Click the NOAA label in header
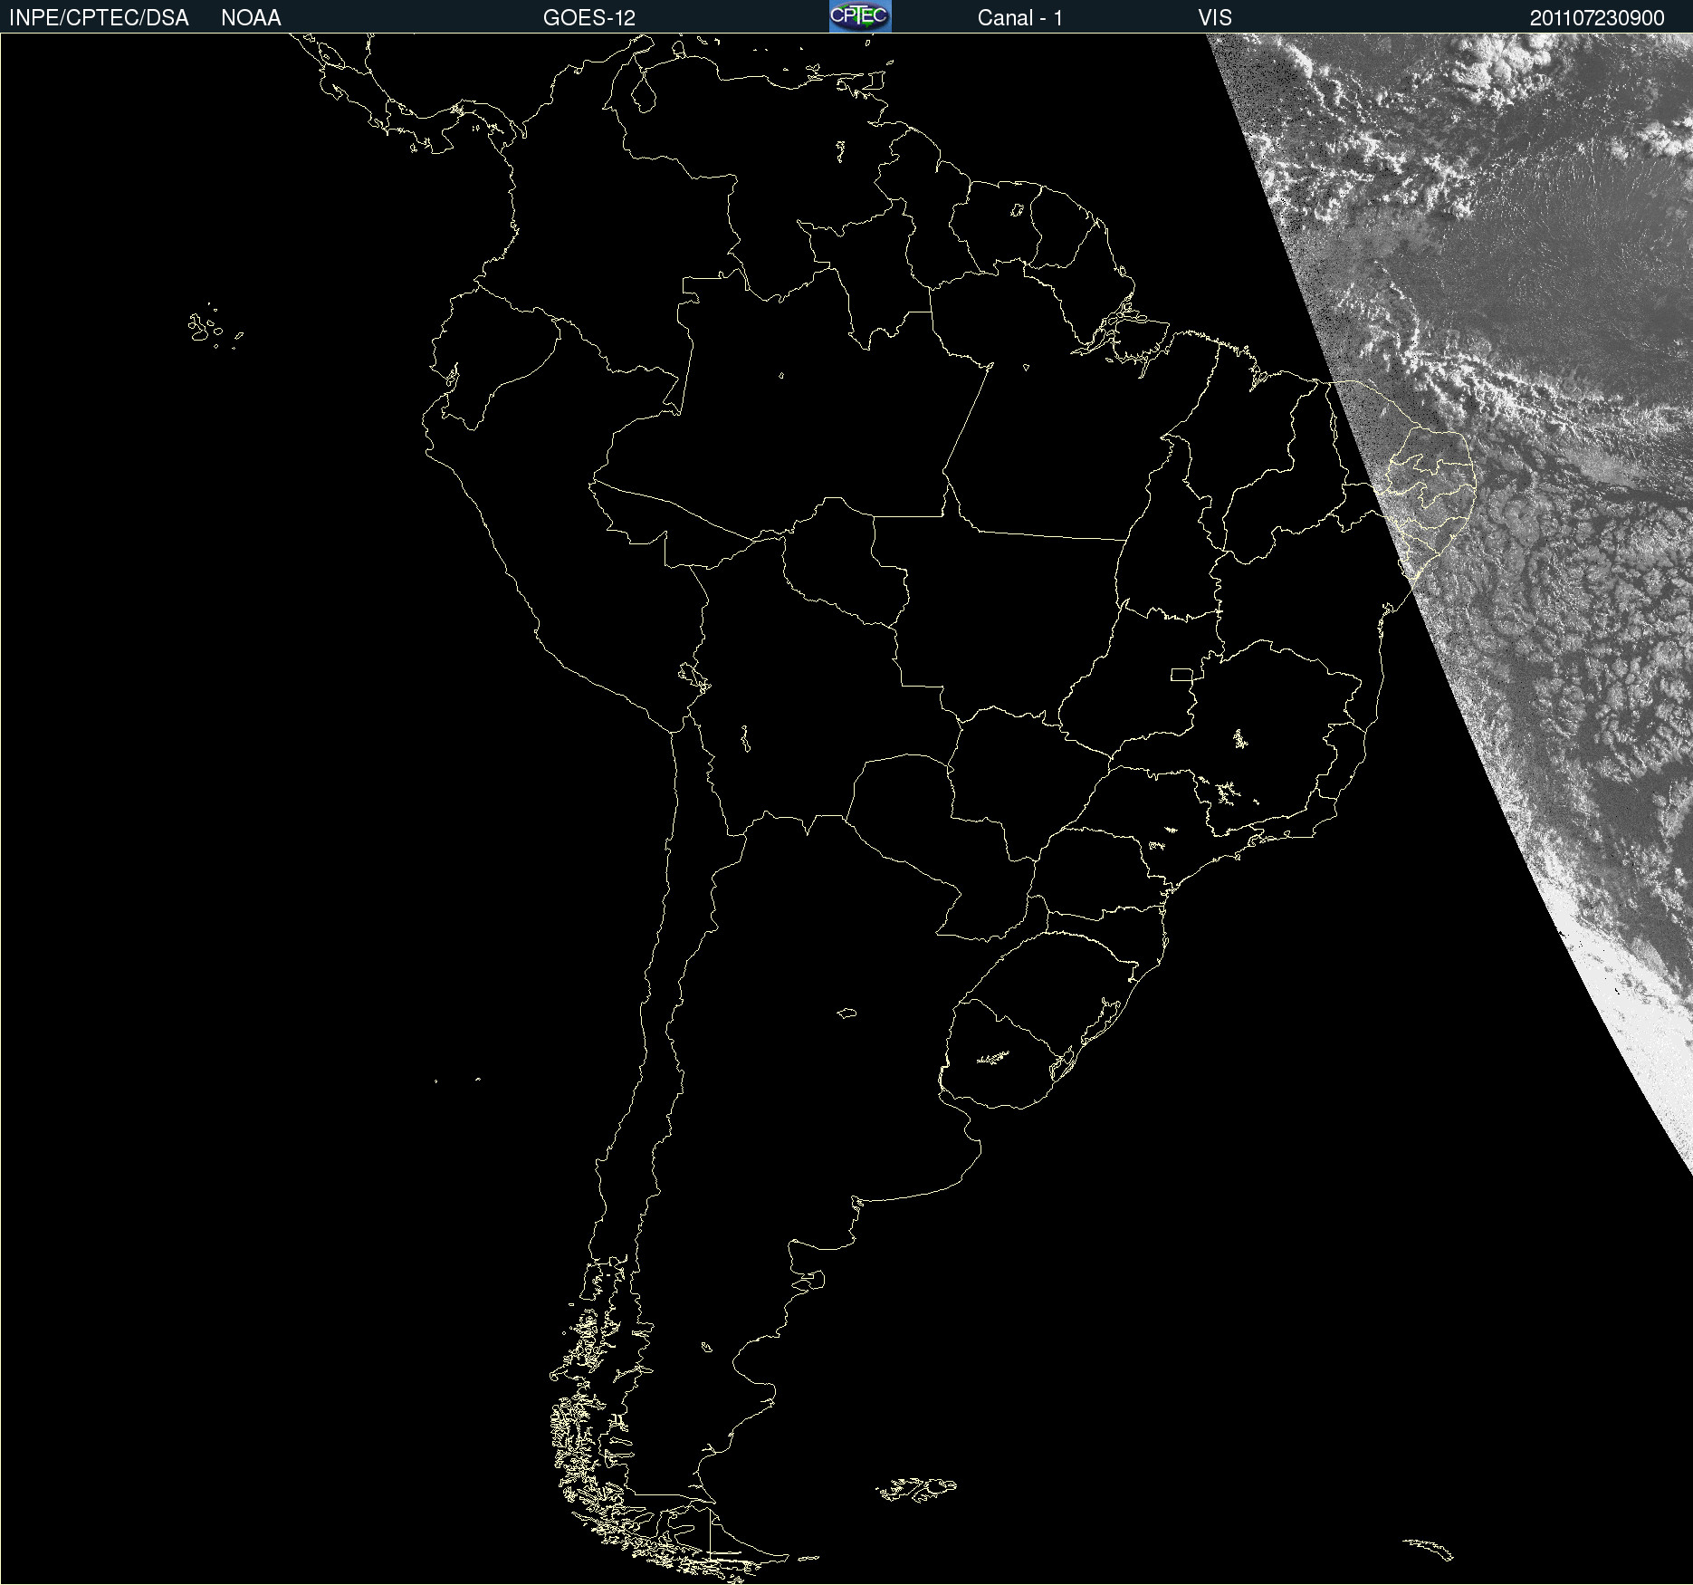The width and height of the screenshot is (1693, 1585). pos(251,18)
